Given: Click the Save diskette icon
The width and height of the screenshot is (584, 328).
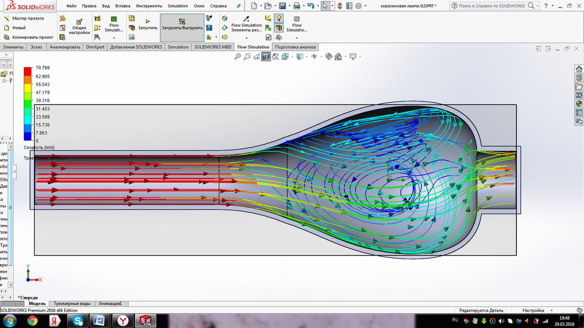Looking at the screenshot, I should click(282, 6).
